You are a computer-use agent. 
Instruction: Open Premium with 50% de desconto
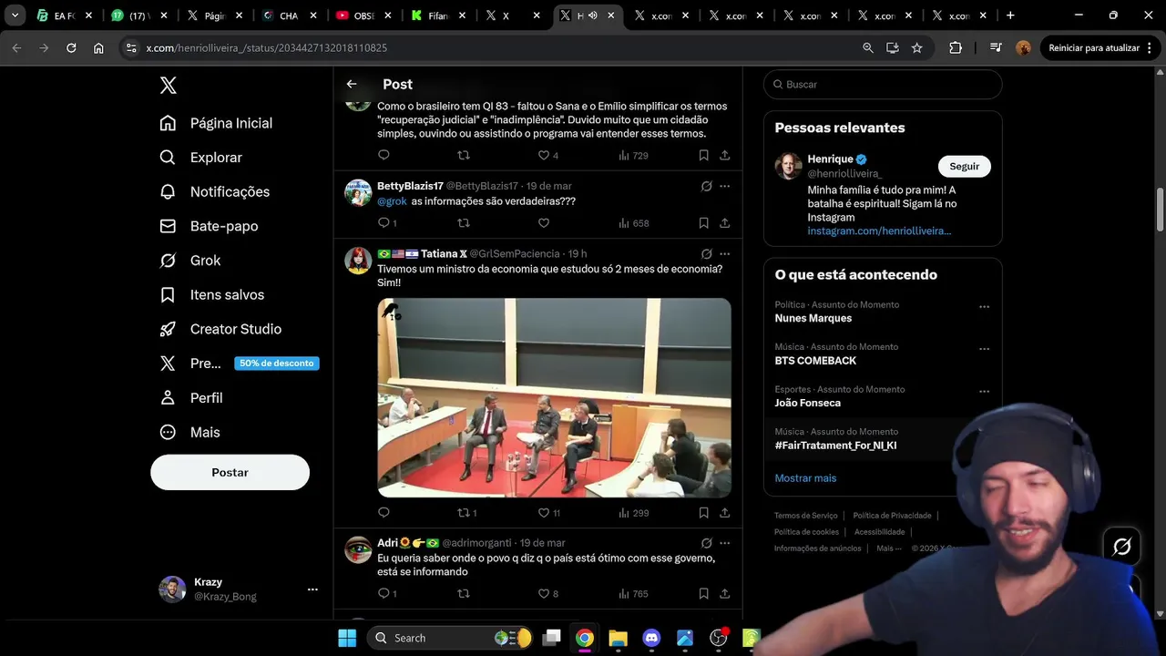coord(238,364)
